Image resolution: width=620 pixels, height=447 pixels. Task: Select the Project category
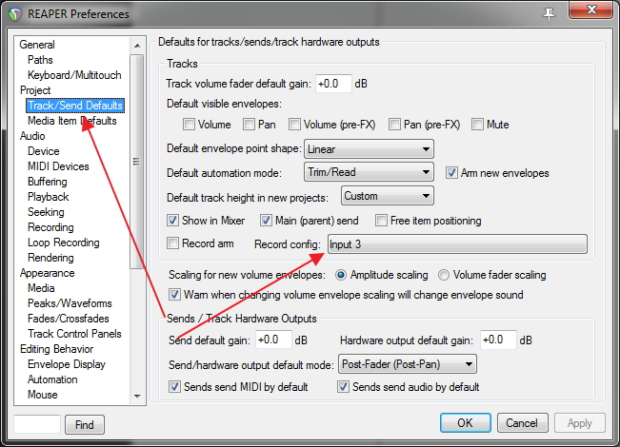(x=35, y=90)
